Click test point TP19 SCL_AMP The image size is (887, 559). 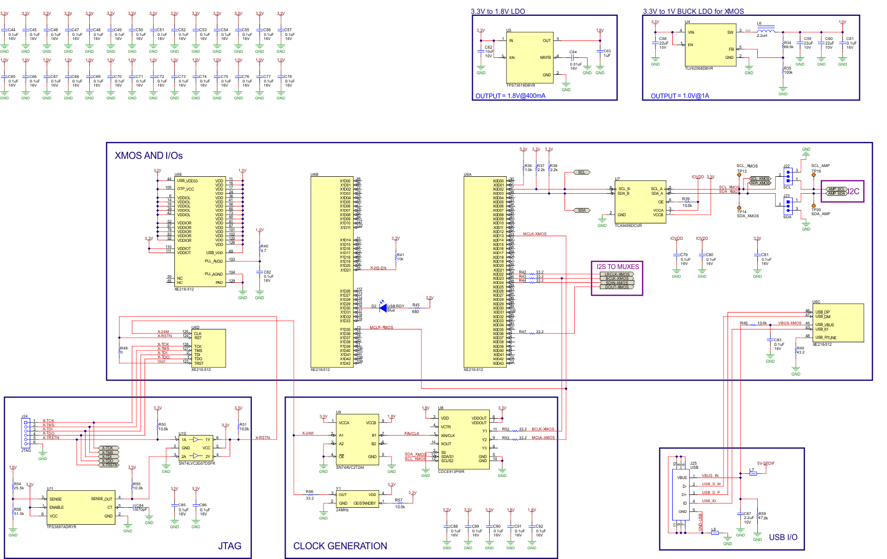pos(813,174)
